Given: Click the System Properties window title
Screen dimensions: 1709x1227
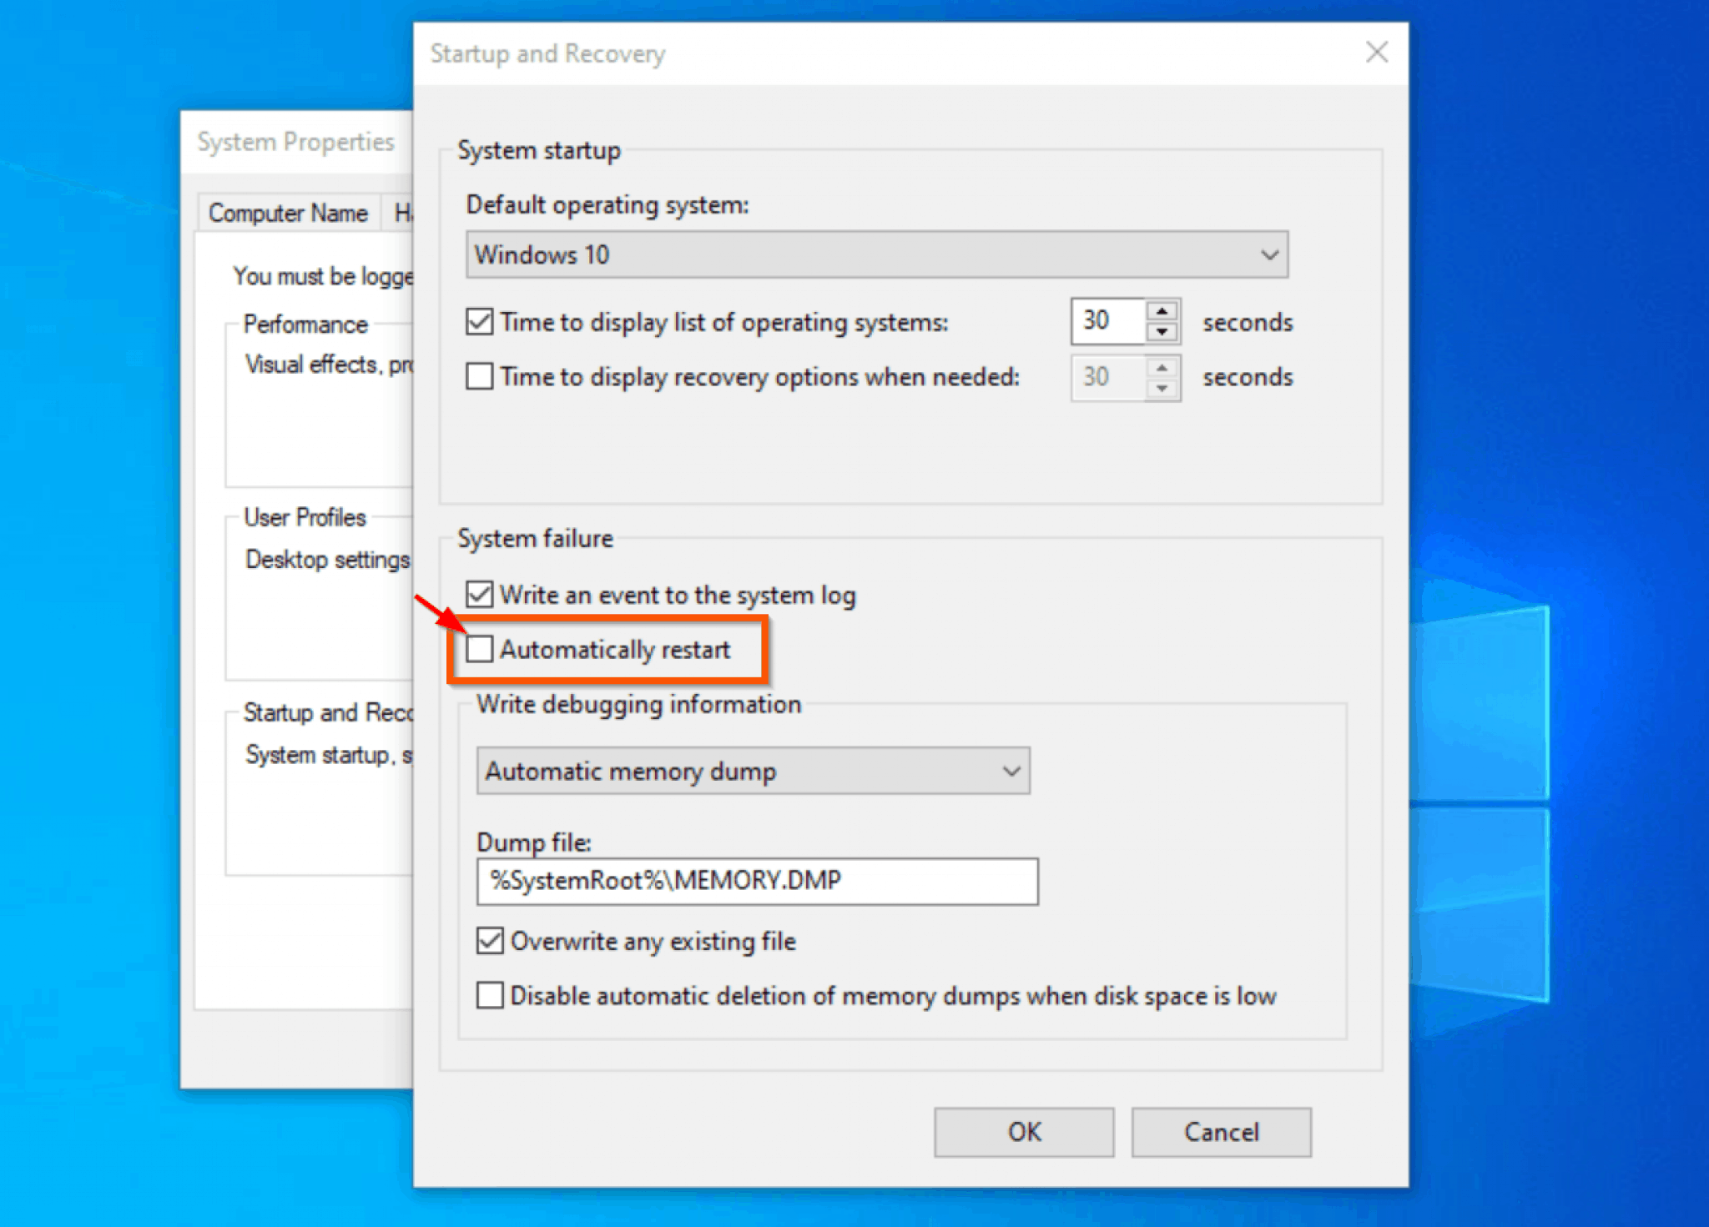Looking at the screenshot, I should pyautogui.click(x=295, y=142).
